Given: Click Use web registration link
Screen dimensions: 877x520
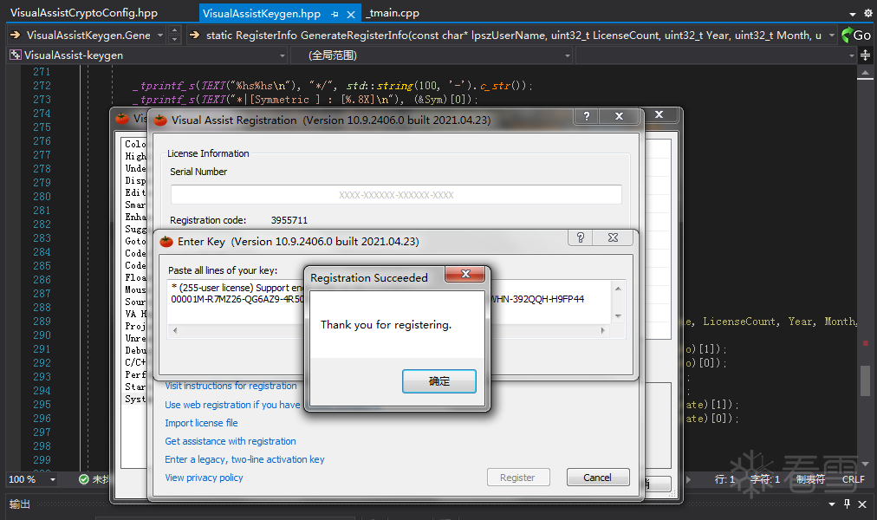Looking at the screenshot, I should (232, 405).
